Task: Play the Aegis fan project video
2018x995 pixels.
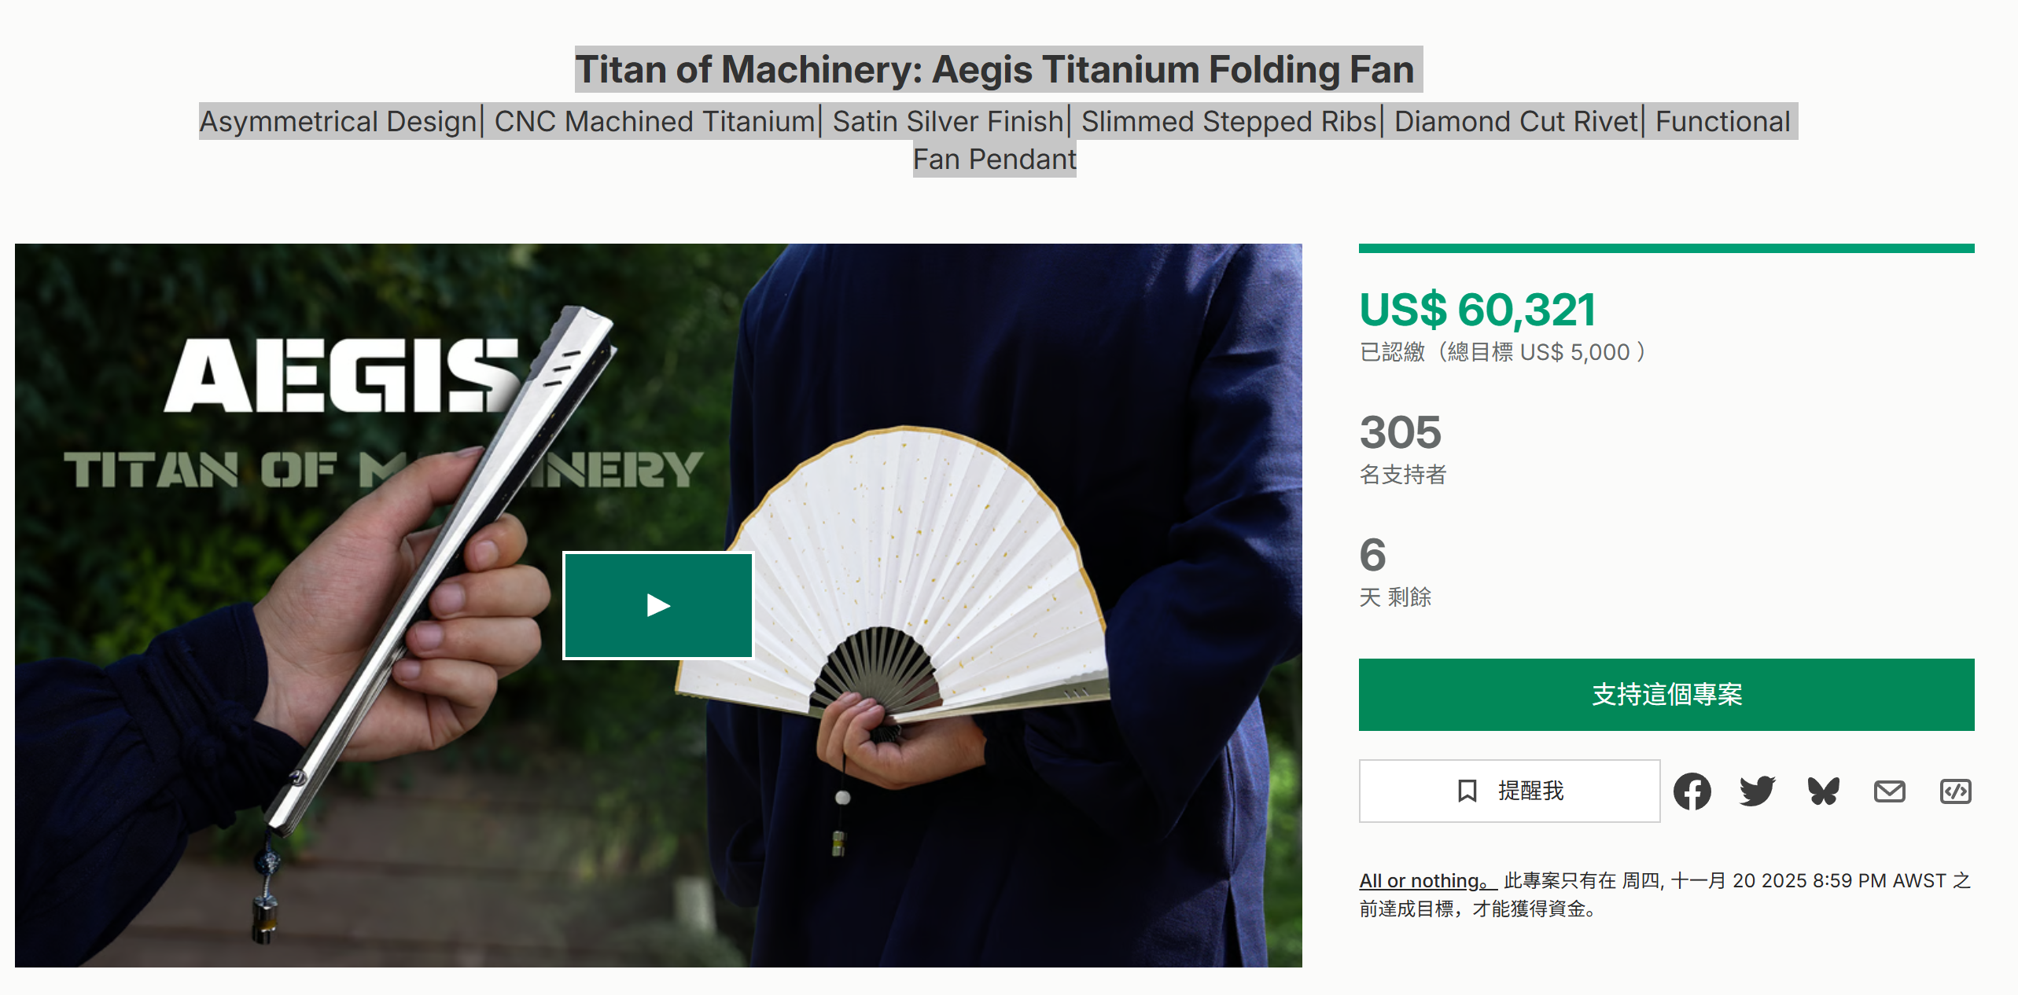Action: (658, 605)
